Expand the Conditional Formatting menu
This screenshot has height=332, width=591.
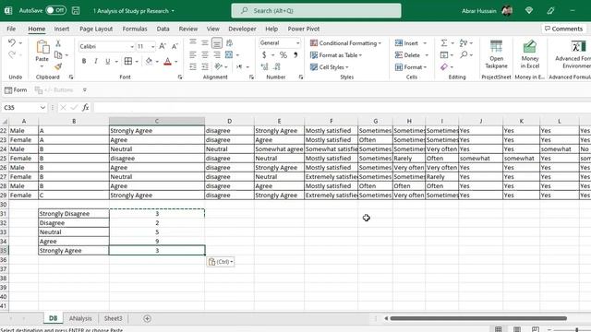coord(345,43)
